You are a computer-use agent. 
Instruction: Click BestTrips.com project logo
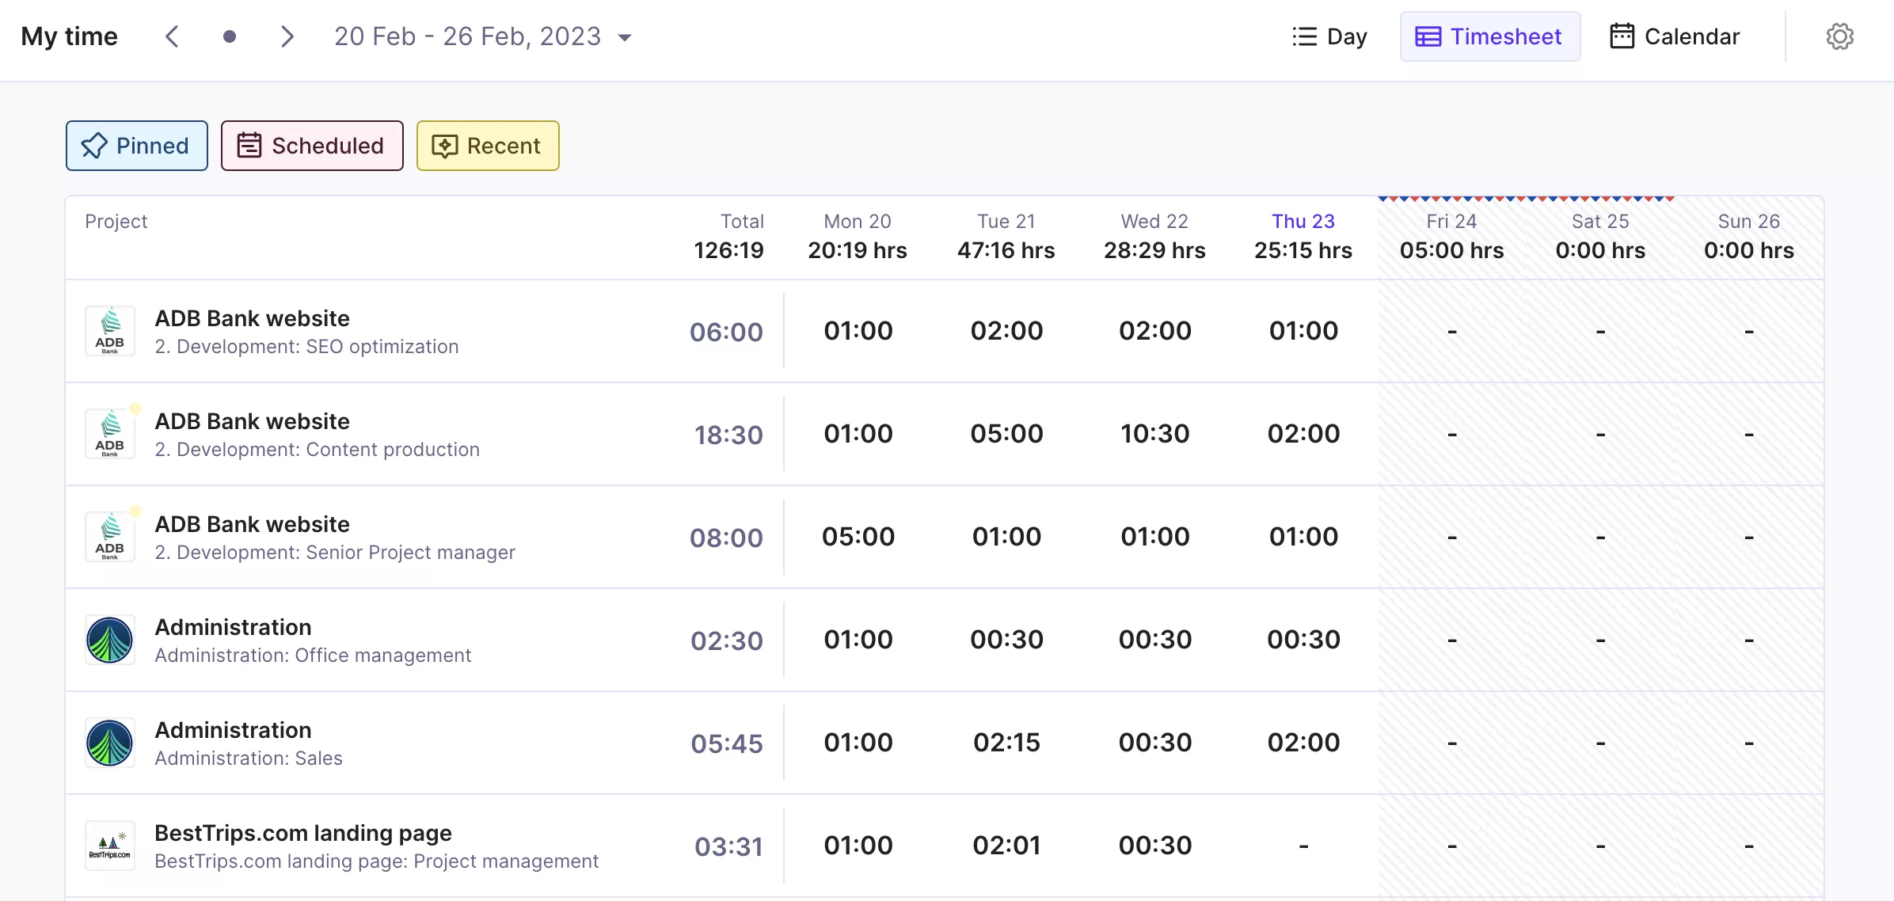(x=110, y=846)
